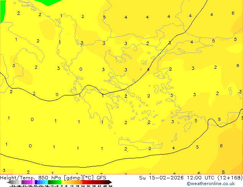Click the 'Su 15-02-2026' date label
Viewport: 243px width, 187px height.
tap(161, 178)
